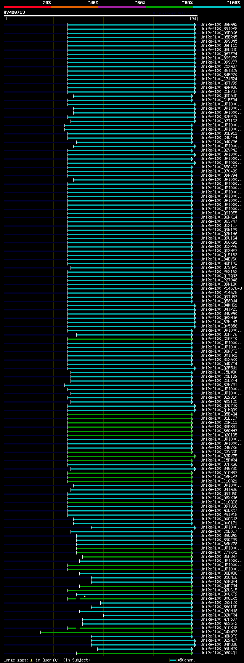The image size is (244, 663).
Task: Select the UniRef100_C1EF94 label
Action: pos(219,100)
